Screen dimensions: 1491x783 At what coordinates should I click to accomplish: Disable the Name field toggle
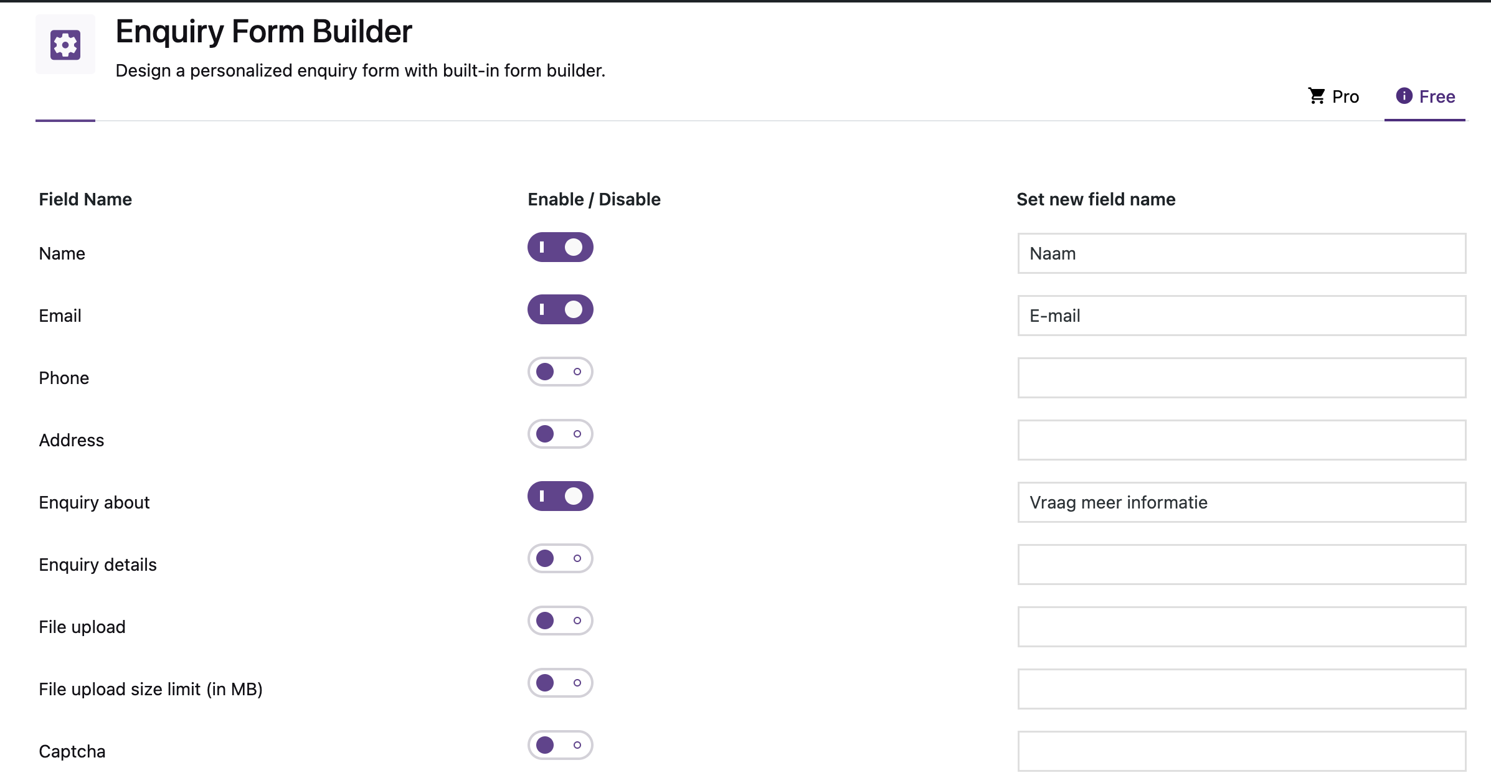(560, 247)
